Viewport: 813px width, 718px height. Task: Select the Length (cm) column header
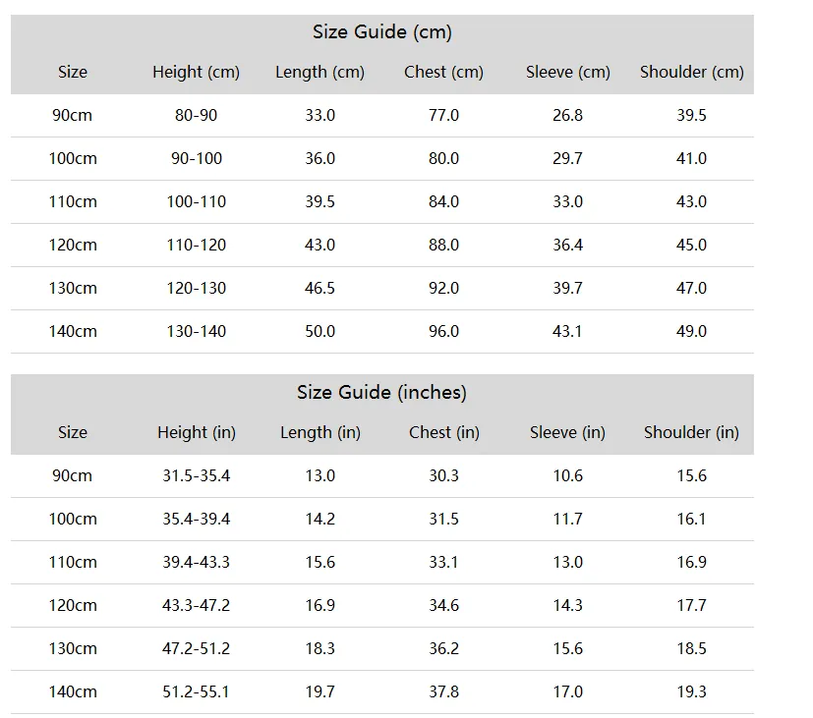tap(319, 72)
